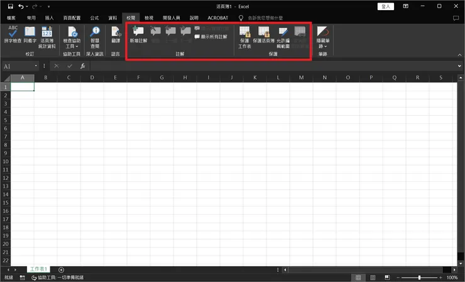
Task: Run the 拼字檢查 spelling check
Action: [13, 35]
